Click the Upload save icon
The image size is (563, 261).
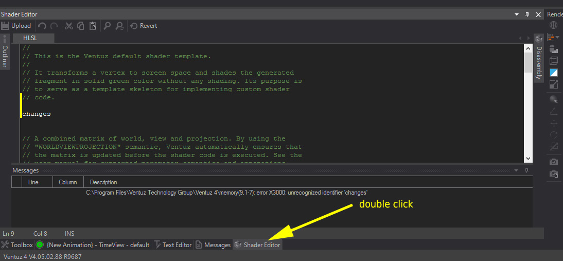pyautogui.click(x=6, y=26)
